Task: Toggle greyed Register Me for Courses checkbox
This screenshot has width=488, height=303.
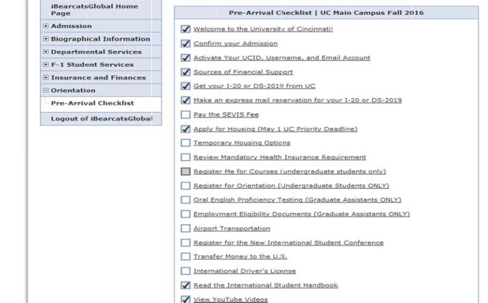Action: (185, 171)
